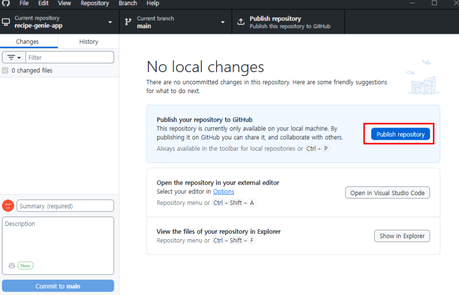459x295 pixels.
Task: Click Open in Visual Studio Code button
Action: 387,193
